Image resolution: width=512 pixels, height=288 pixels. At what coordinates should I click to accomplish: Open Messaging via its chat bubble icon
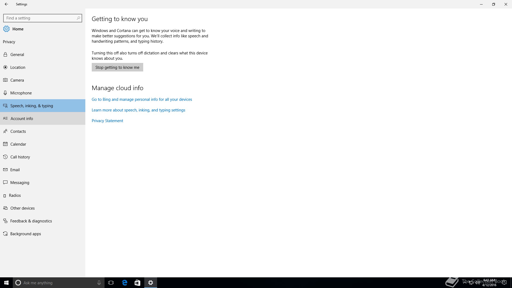(5, 182)
